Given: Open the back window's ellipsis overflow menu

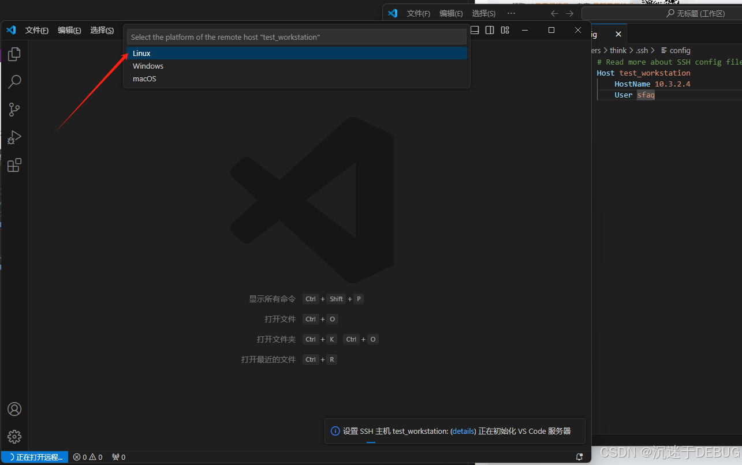Looking at the screenshot, I should point(511,13).
